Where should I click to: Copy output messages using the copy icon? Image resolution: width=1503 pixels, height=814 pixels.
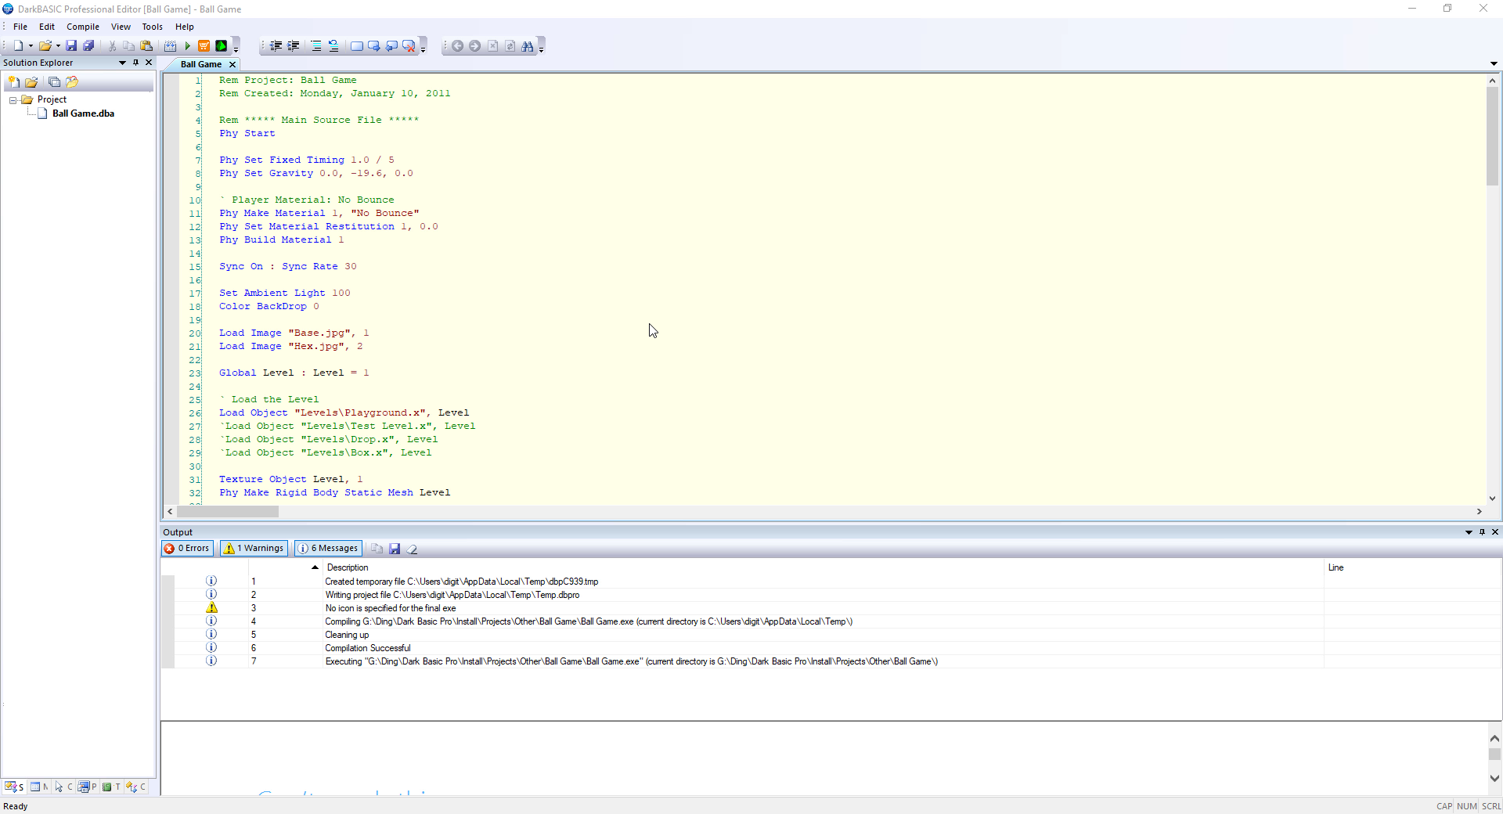point(377,549)
